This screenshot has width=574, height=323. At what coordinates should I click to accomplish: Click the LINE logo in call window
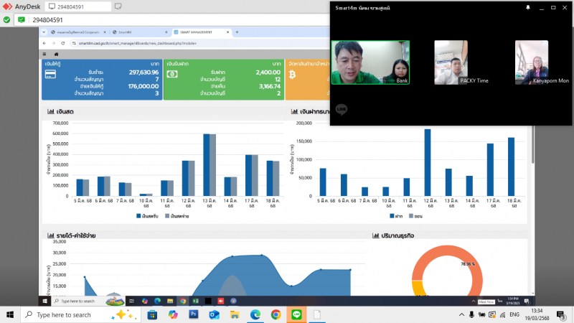342,109
